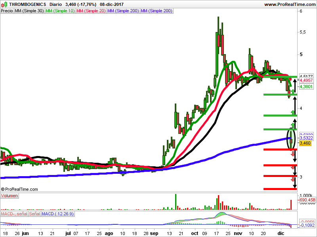The width and height of the screenshot is (317, 237).
Task: Open the Volumen panel label
Action: (9, 196)
